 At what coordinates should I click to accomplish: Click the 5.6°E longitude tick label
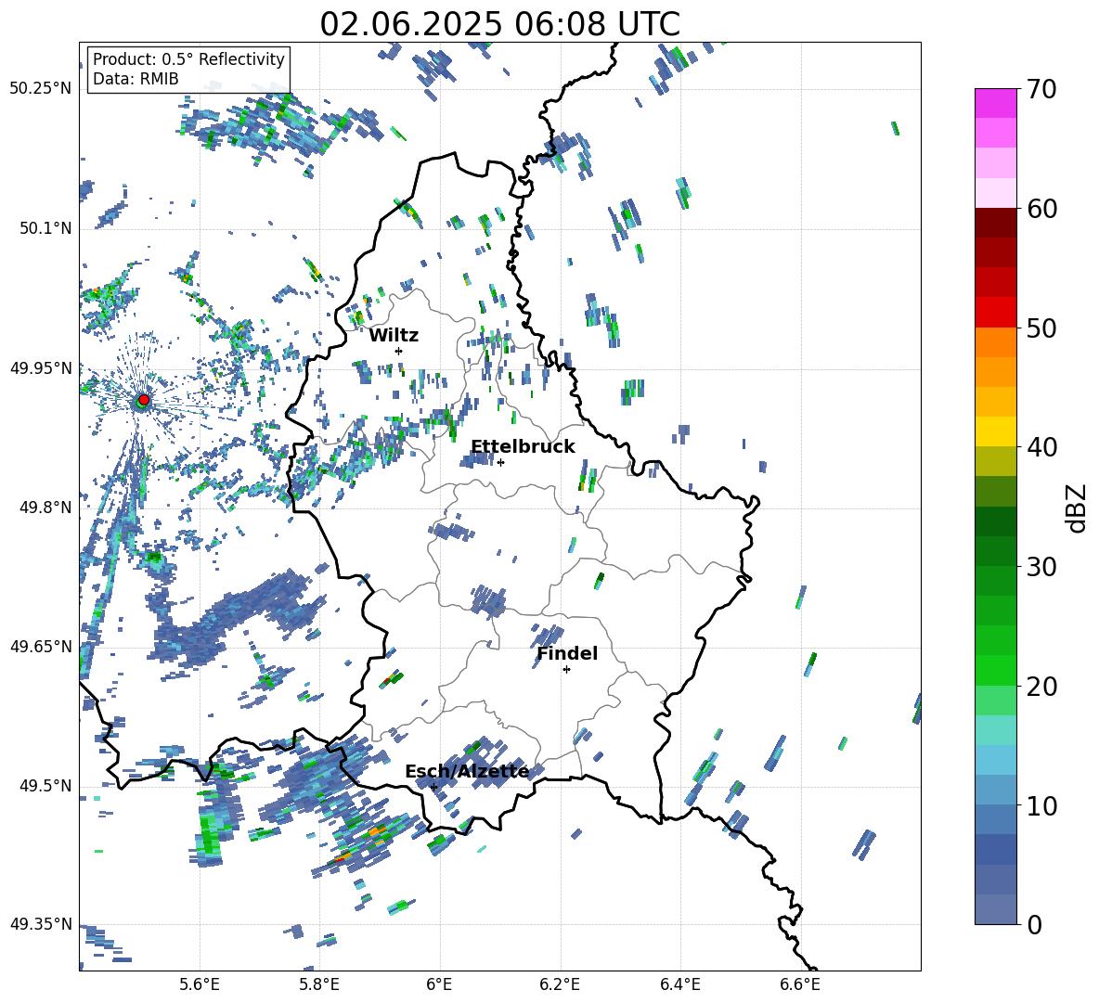(x=200, y=984)
